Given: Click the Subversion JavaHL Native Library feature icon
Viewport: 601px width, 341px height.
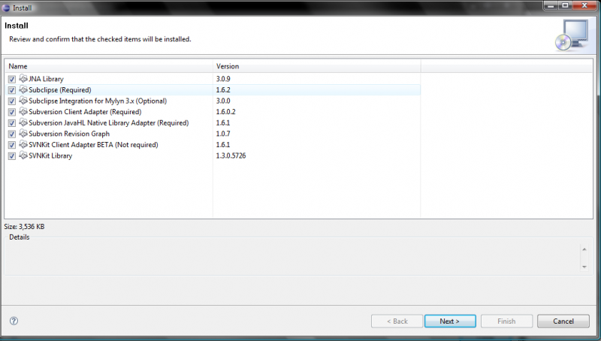Looking at the screenshot, I should pos(23,122).
